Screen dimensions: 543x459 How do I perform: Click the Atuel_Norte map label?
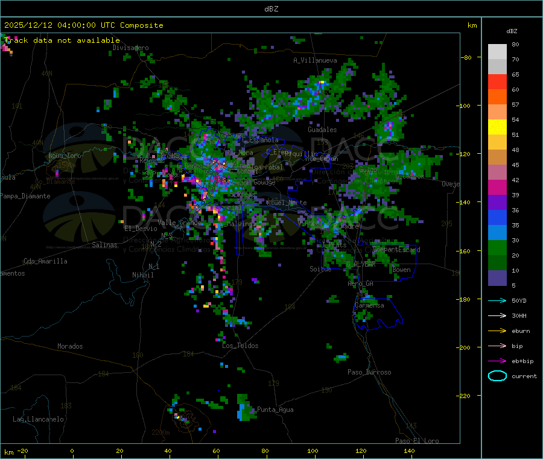click(286, 203)
